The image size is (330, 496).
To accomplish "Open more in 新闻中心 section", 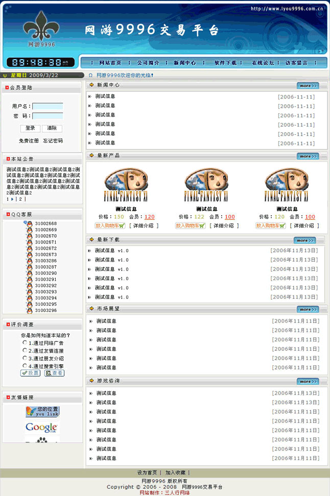I will (x=308, y=86).
